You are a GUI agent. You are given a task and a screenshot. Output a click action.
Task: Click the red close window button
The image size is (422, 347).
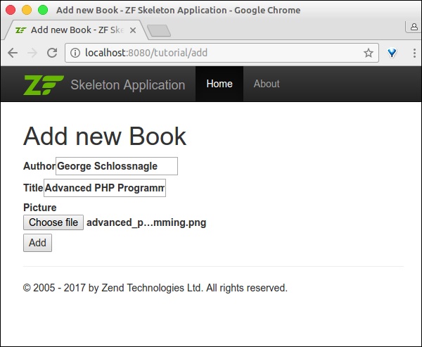tap(11, 10)
